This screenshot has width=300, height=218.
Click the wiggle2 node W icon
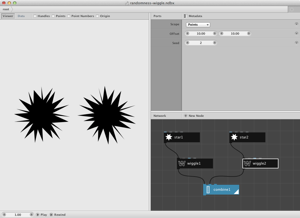(x=247, y=163)
